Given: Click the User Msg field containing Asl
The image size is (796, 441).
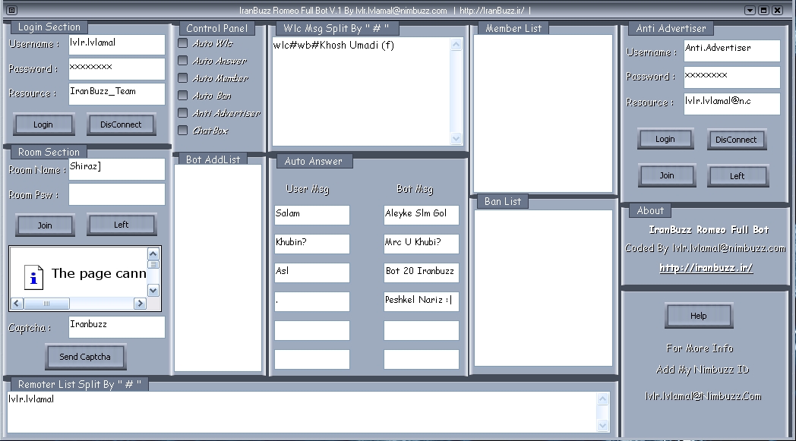Looking at the screenshot, I should point(312,273).
